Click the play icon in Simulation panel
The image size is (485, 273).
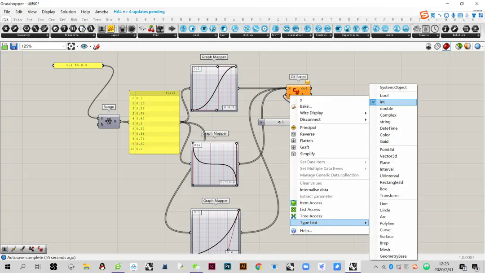(307, 29)
